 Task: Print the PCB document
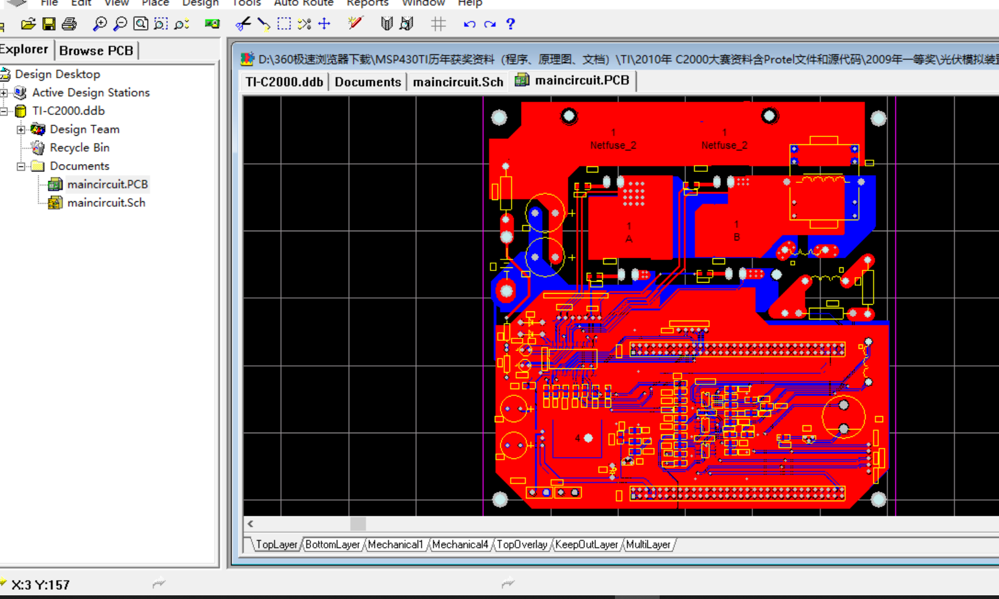click(69, 24)
